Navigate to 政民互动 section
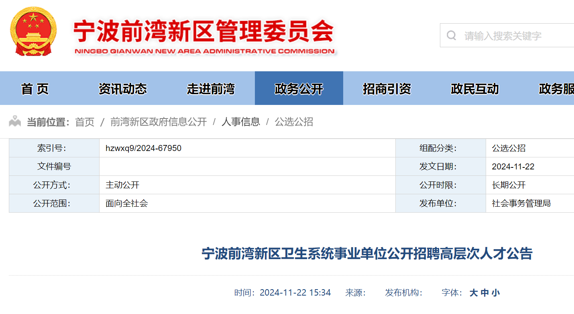 [x=475, y=89]
